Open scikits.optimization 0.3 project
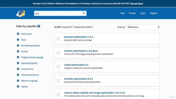Image resolution: width=176 pixels, height=99 pixels. tap(76, 65)
